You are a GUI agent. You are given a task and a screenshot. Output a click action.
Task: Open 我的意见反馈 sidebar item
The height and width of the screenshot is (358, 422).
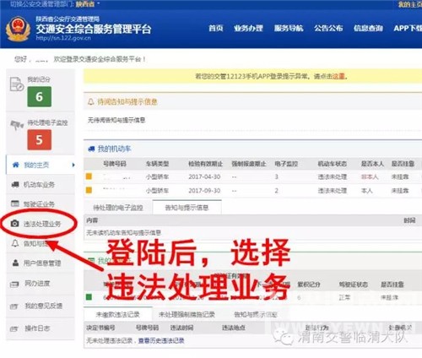pos(41,306)
